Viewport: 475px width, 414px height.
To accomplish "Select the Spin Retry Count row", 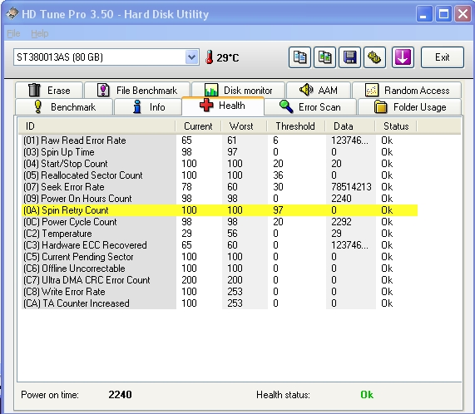I will click(220, 210).
